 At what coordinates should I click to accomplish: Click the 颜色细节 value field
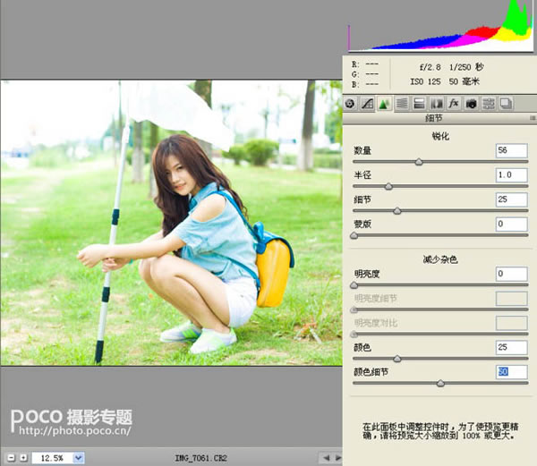click(511, 370)
